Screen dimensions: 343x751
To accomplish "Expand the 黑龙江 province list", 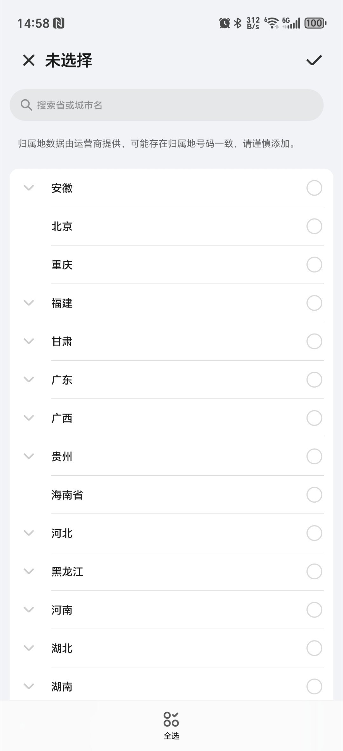I will tap(29, 571).
